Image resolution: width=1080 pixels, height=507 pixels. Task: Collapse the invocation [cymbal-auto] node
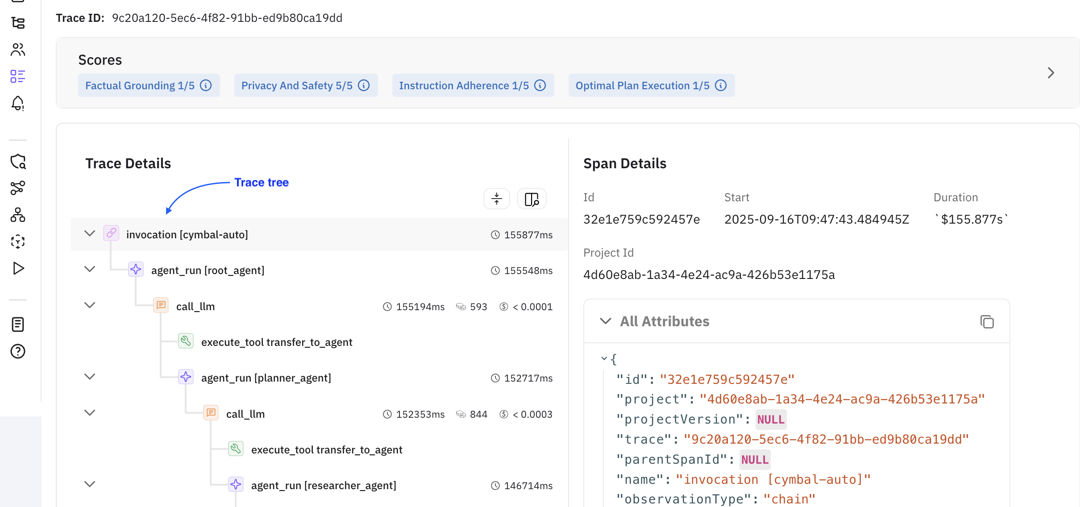pyautogui.click(x=90, y=233)
